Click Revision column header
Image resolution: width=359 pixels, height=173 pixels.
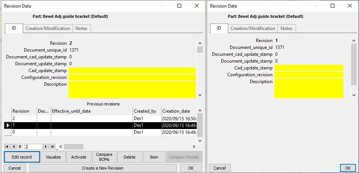tap(24, 111)
